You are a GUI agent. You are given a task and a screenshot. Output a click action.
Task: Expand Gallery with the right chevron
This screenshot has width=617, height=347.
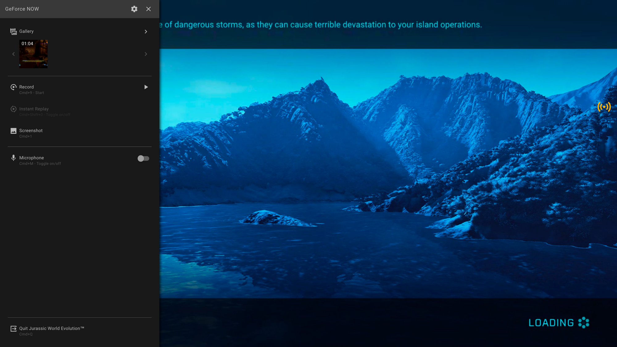point(146,31)
